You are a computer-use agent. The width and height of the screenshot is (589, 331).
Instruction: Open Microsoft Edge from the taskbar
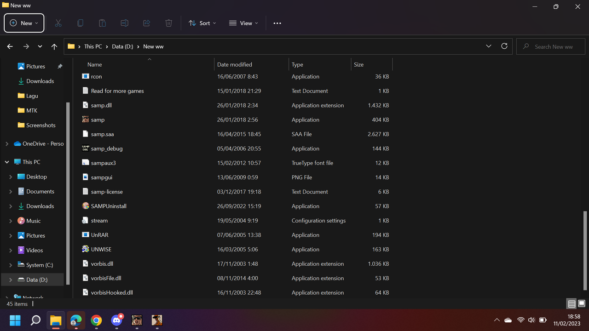click(76, 320)
